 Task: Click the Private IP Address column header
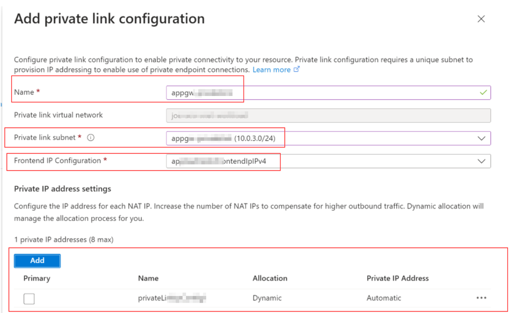point(397,279)
